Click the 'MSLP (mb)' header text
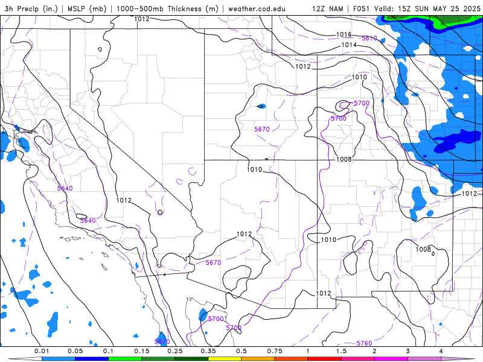The image size is (483, 362). point(87,8)
